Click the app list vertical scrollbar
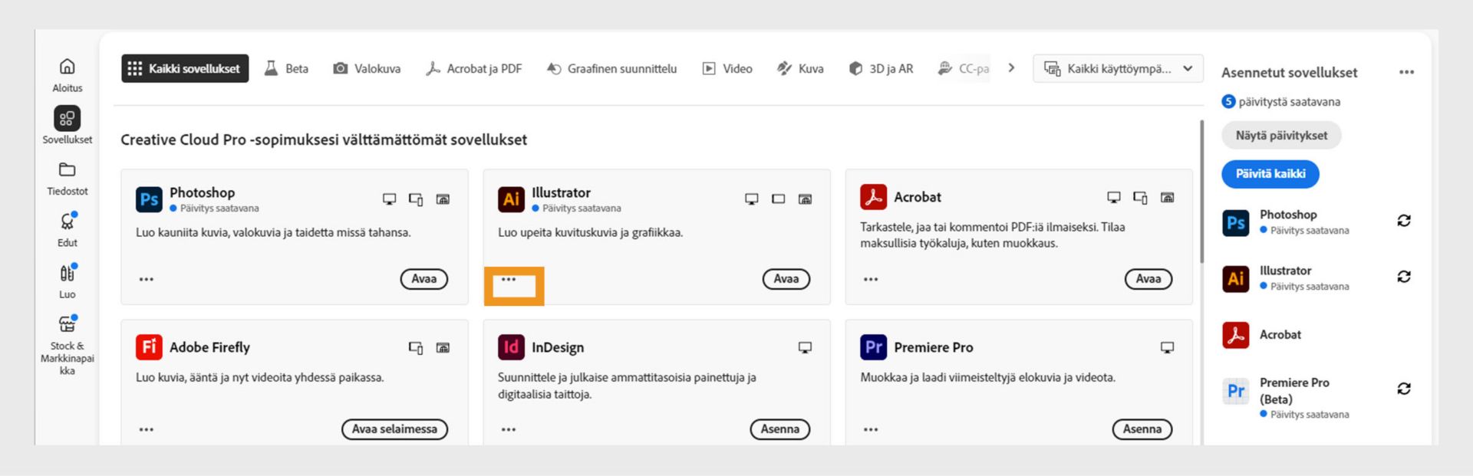 (1201, 191)
